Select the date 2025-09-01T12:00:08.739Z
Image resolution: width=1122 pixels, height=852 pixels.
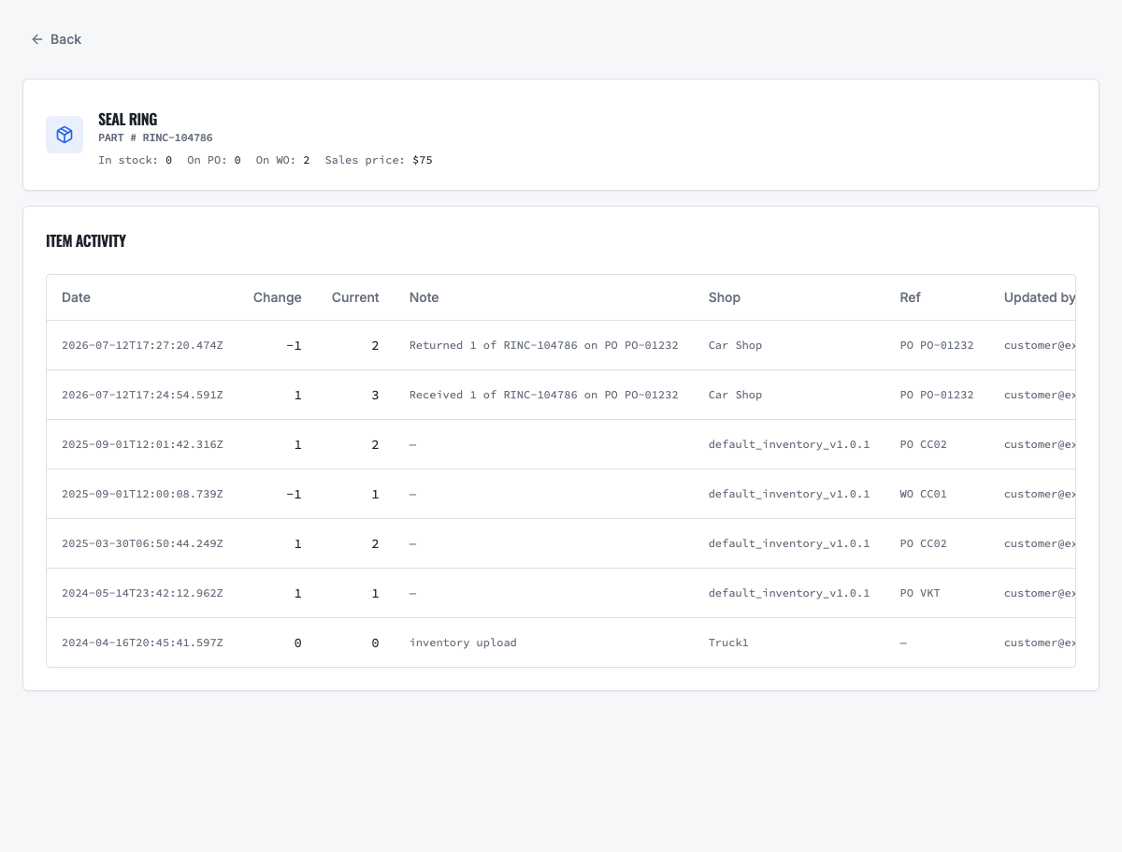[142, 494]
